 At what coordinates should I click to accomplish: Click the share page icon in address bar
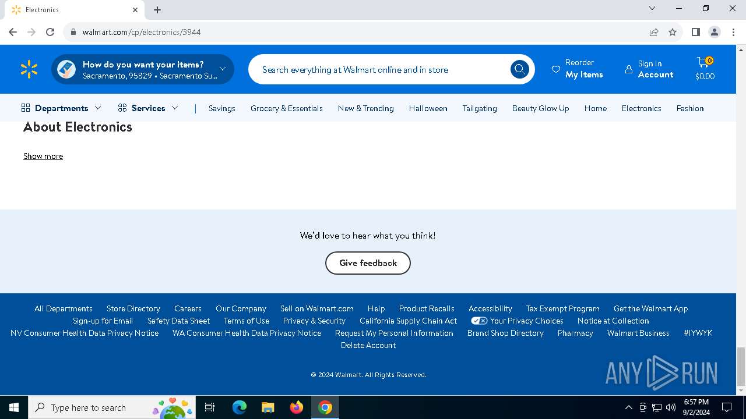[654, 32]
